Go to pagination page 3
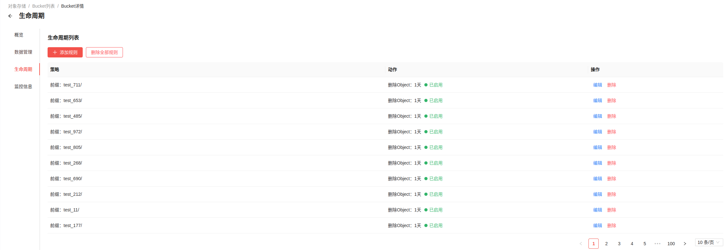The height and width of the screenshot is (250, 728). click(x=619, y=244)
